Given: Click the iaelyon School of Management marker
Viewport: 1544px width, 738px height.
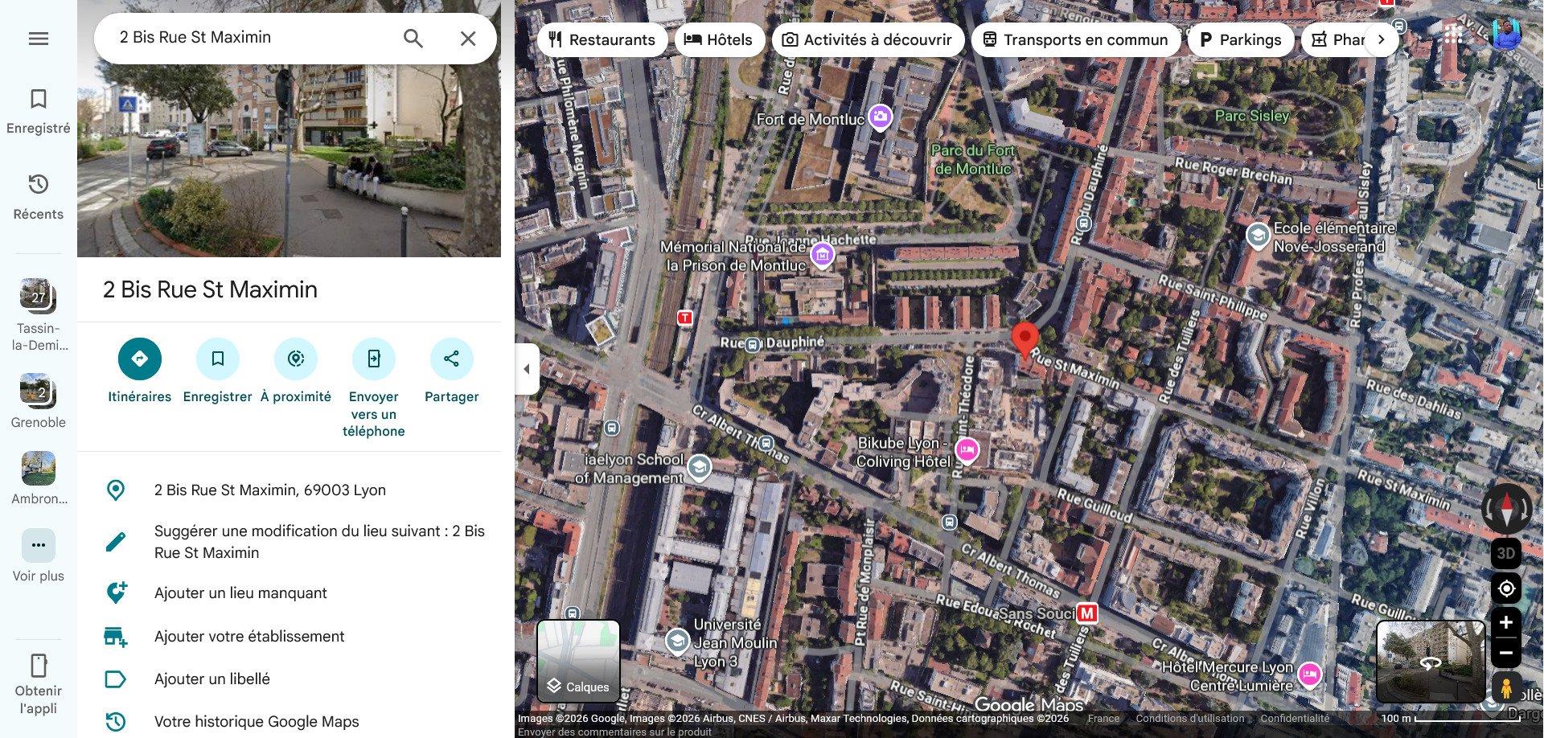Looking at the screenshot, I should (699, 468).
